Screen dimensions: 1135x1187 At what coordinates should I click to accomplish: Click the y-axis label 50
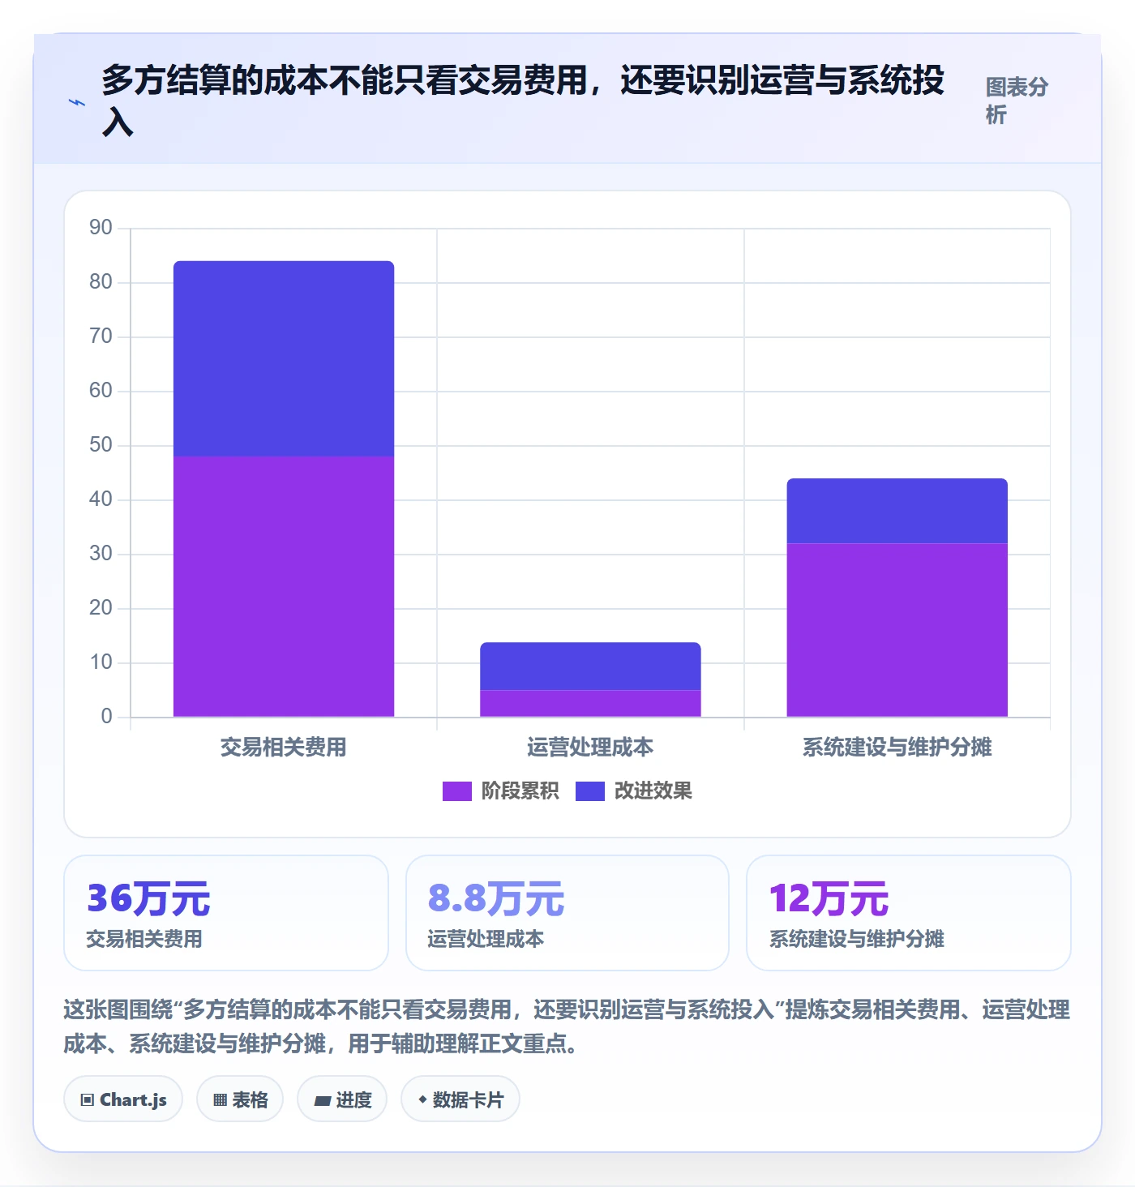pos(101,445)
